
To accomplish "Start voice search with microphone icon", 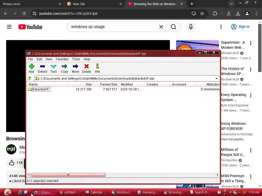I will click(x=191, y=27).
